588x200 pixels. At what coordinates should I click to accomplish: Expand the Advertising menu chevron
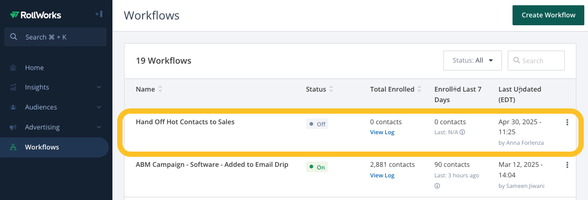[x=99, y=127]
